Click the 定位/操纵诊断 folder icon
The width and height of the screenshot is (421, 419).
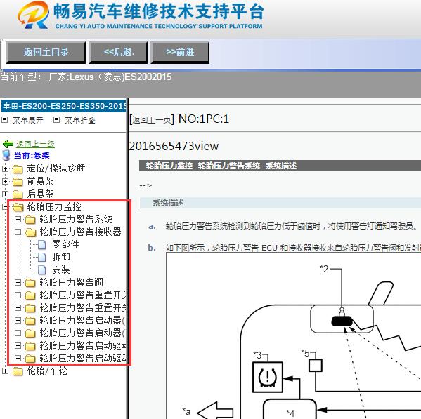click(x=18, y=169)
